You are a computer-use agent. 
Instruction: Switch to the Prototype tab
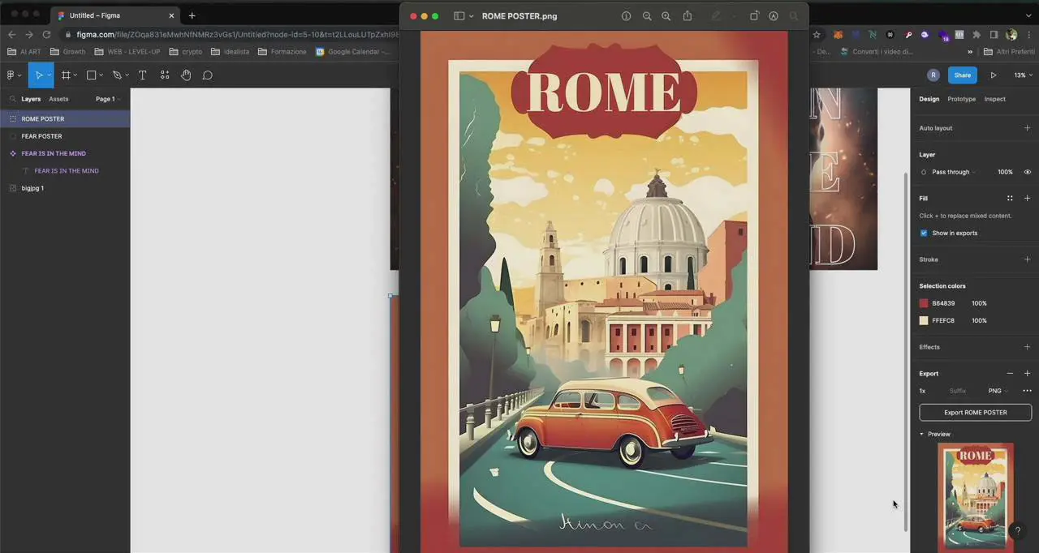961,99
